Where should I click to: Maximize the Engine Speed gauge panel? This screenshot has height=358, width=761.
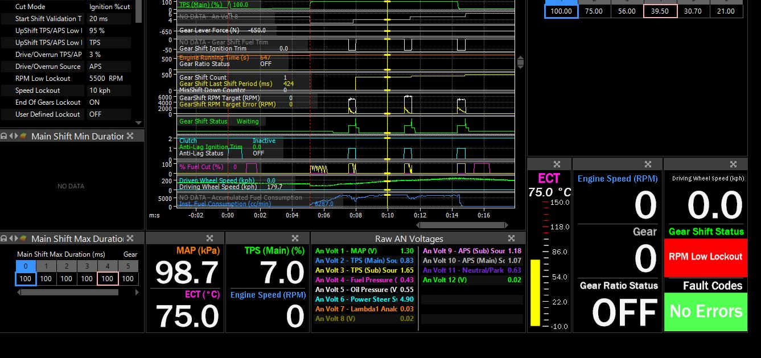pyautogui.click(x=648, y=164)
